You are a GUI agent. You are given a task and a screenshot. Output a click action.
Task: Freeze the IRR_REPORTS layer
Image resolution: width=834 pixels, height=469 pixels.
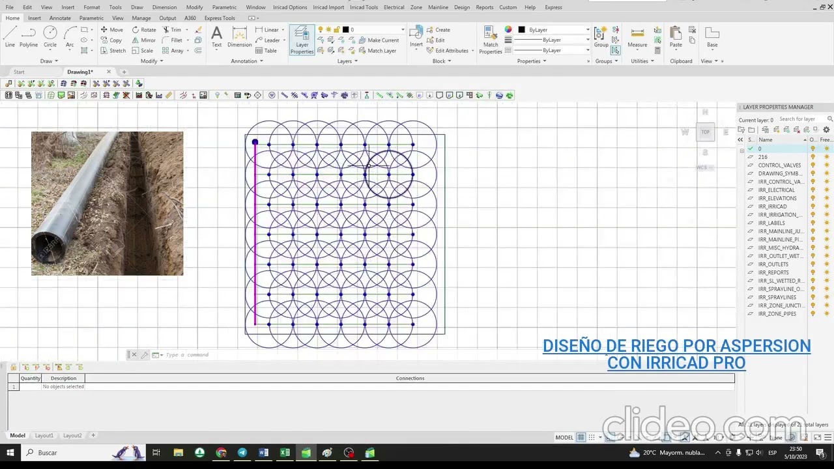pos(827,272)
